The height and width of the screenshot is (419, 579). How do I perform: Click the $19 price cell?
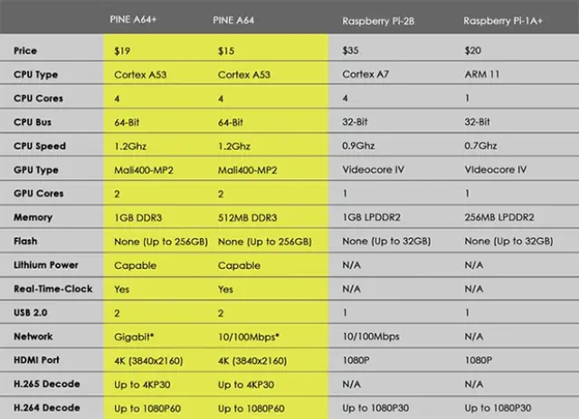click(x=122, y=52)
